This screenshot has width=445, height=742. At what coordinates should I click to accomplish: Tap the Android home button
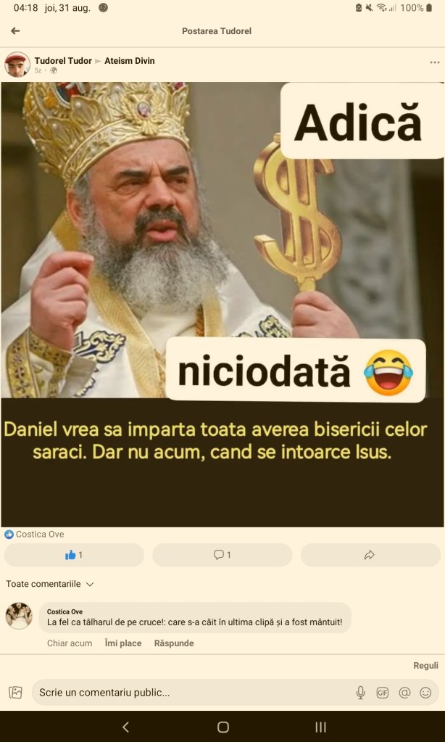pyautogui.click(x=222, y=727)
